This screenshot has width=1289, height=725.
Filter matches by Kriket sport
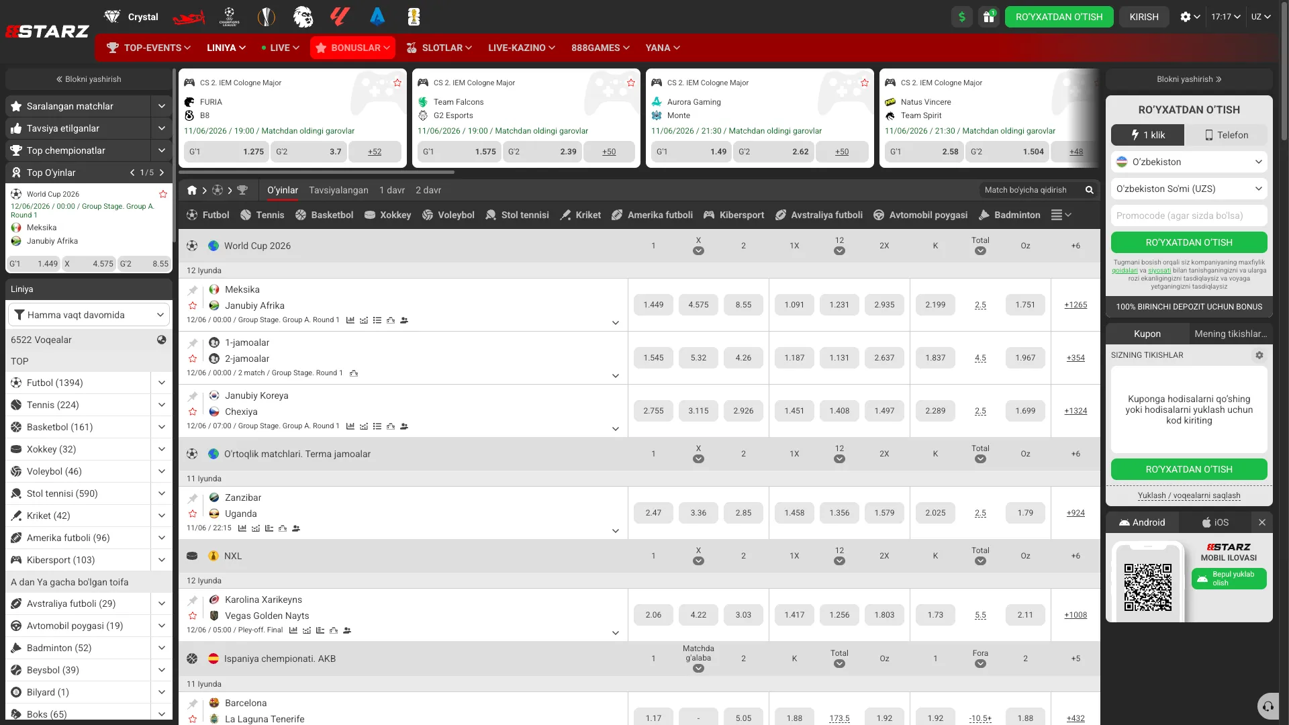(580, 215)
